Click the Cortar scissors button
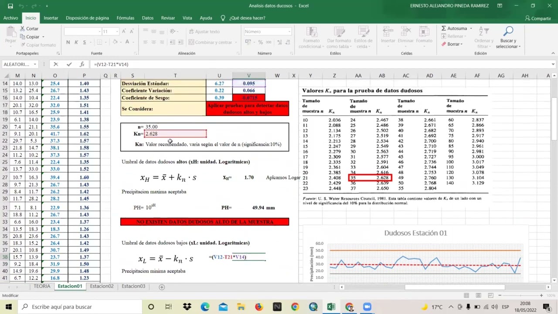Image resolution: width=558 pixels, height=314 pixels. pos(29,28)
